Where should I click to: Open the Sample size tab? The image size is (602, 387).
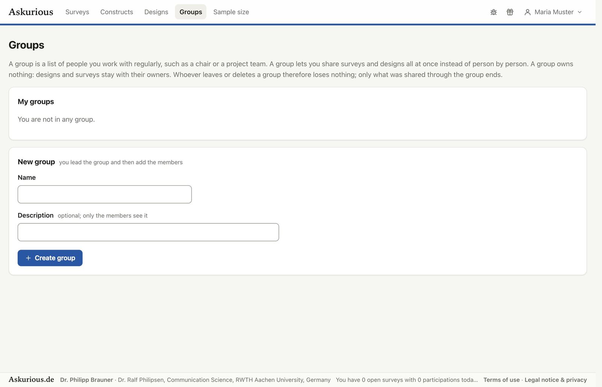[231, 12]
